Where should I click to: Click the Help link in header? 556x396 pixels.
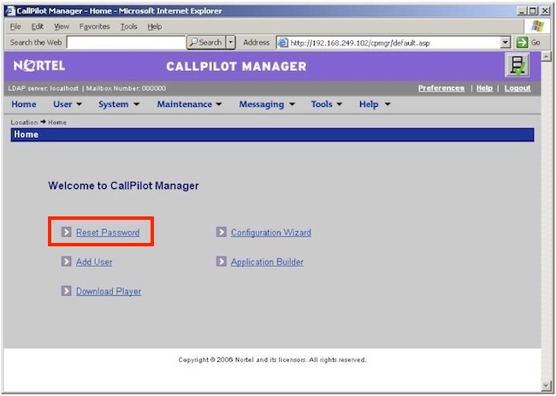(484, 88)
